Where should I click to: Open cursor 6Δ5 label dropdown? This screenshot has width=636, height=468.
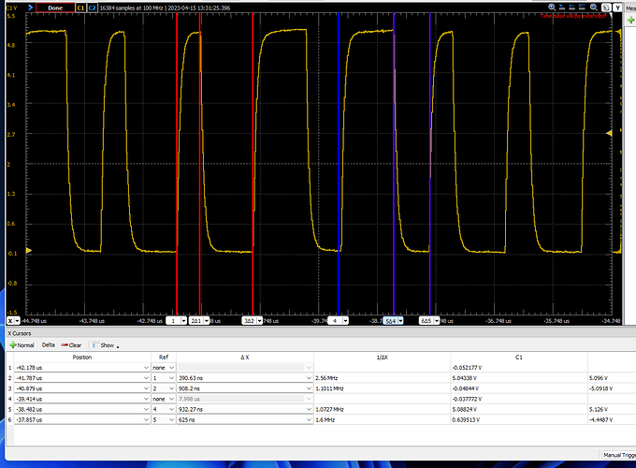point(437,321)
